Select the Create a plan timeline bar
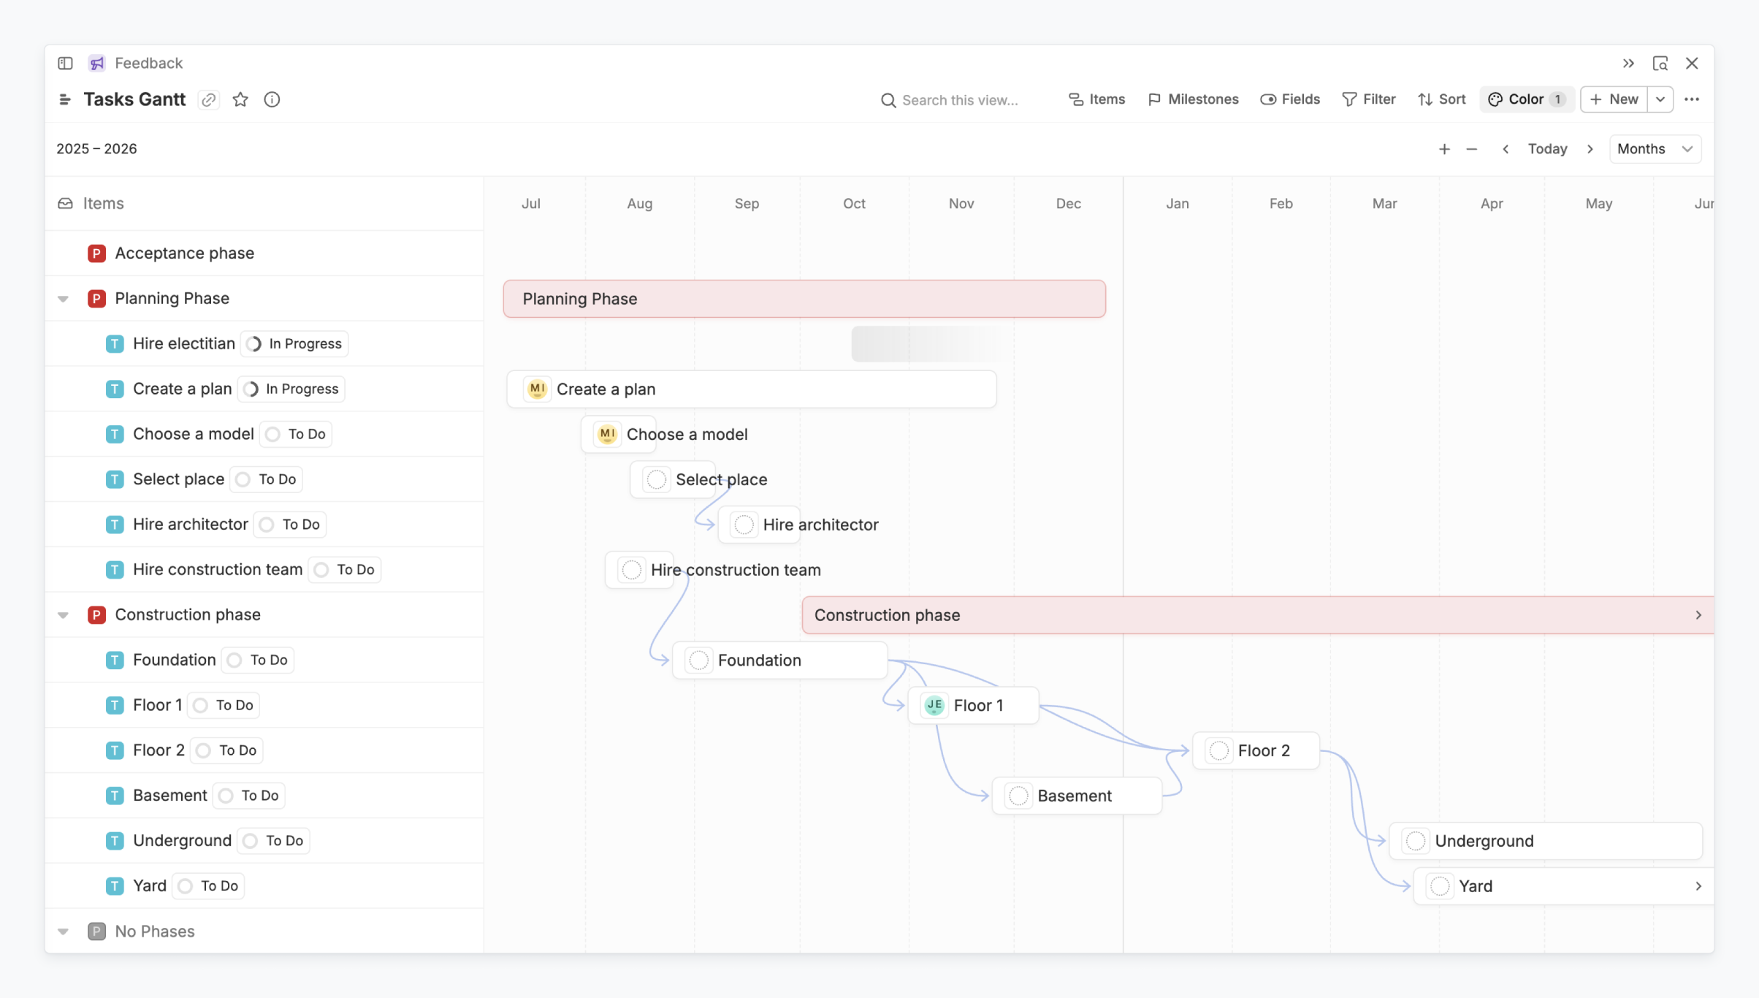 [x=752, y=389]
